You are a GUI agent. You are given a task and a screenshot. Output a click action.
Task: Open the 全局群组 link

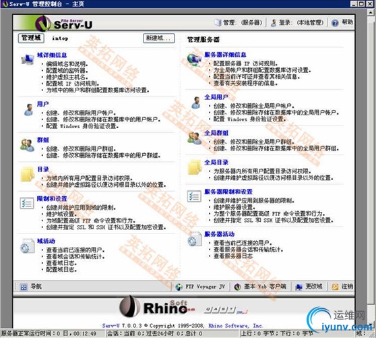click(x=216, y=133)
